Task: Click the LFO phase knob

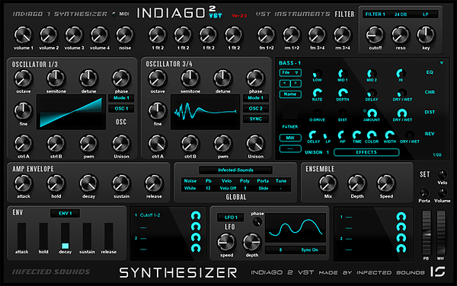Action: pos(257,221)
